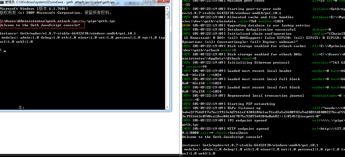Image resolution: width=345 pixels, height=157 pixels.
Task: Click 'Welcome to the Geth JavaScript console!' in cmd window
Action: 40,25
